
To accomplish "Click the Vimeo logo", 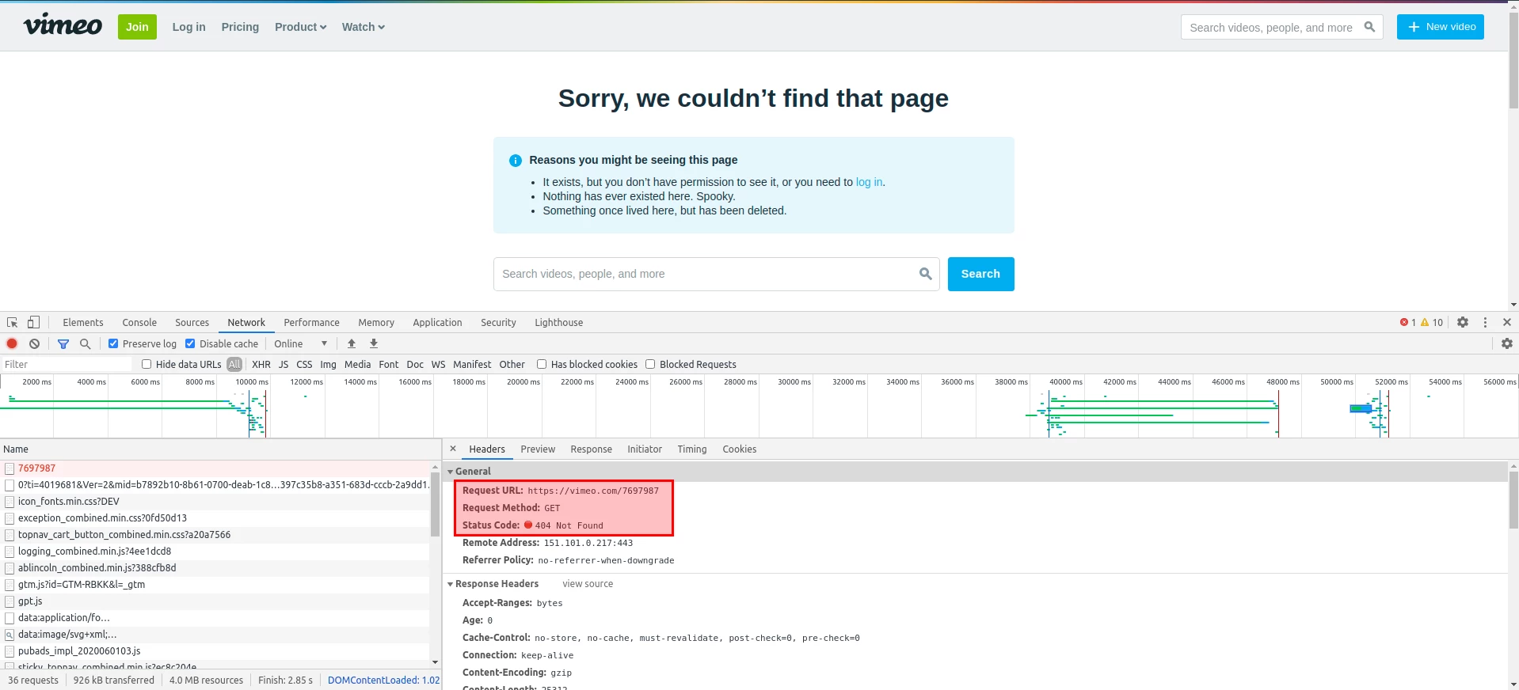I will coord(63,25).
